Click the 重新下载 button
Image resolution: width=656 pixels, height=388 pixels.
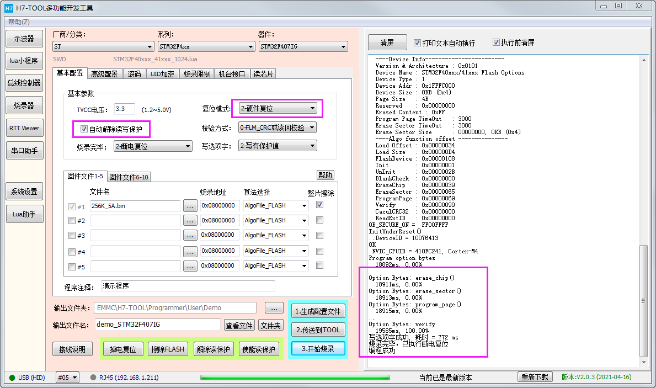535,377
